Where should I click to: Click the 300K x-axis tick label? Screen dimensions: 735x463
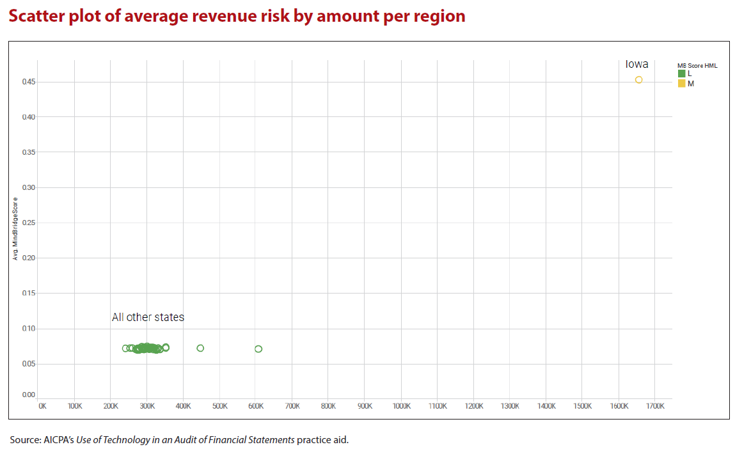click(x=147, y=406)
